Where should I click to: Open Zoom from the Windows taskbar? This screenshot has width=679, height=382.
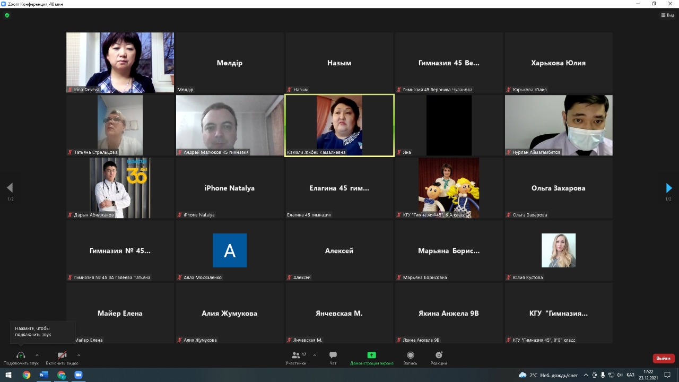click(79, 375)
